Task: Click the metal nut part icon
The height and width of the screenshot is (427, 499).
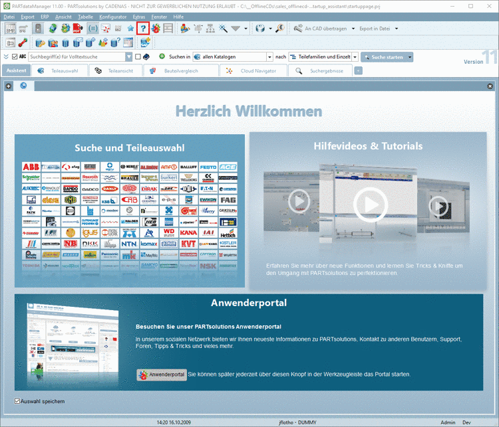Action: [x=260, y=29]
